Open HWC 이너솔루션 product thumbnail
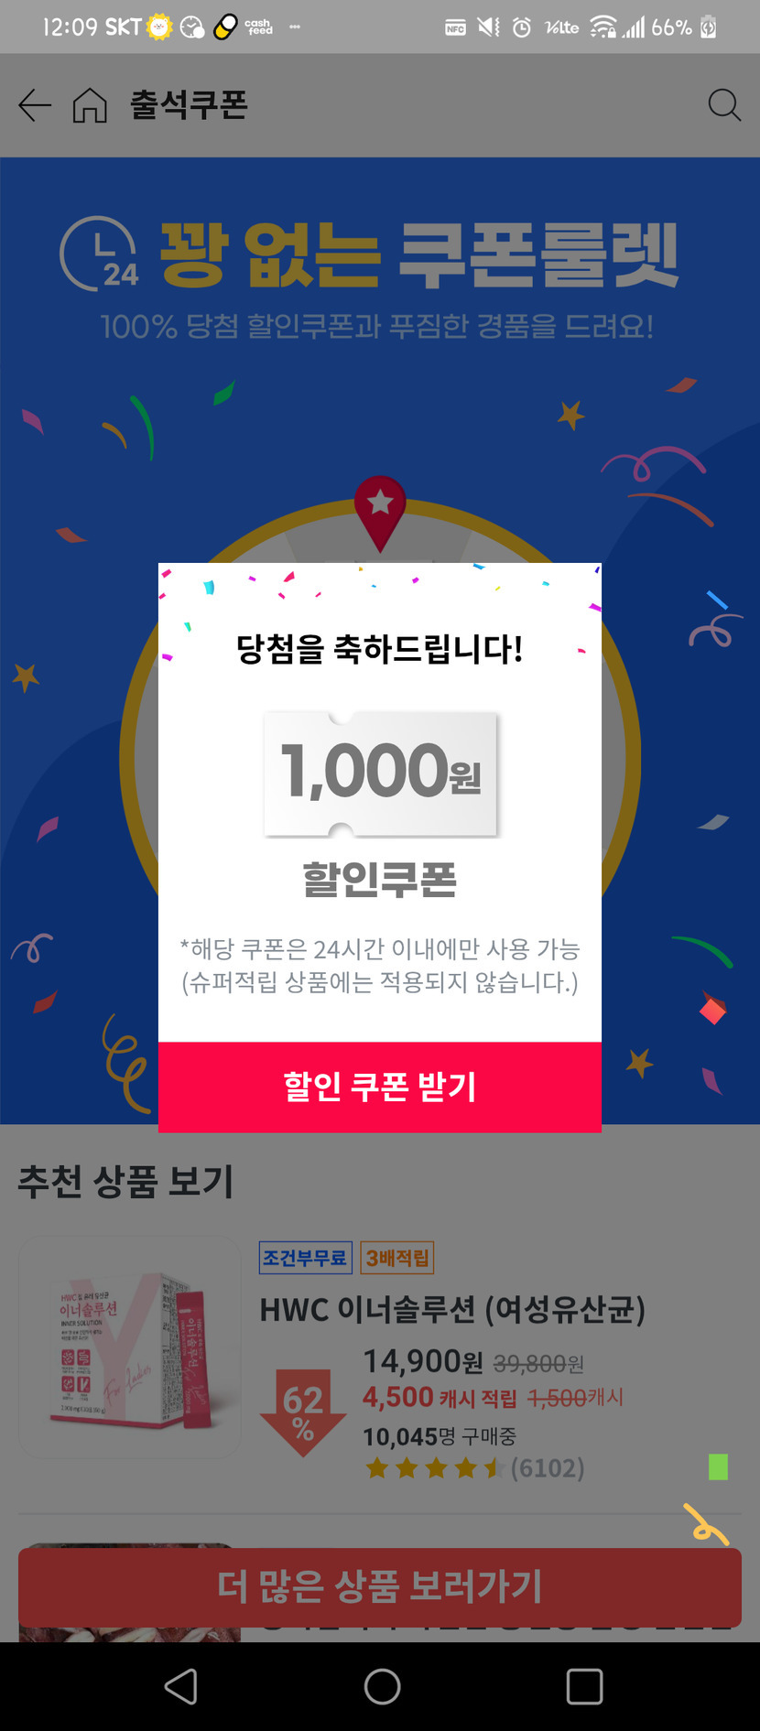The height and width of the screenshot is (1731, 760). (x=130, y=1347)
